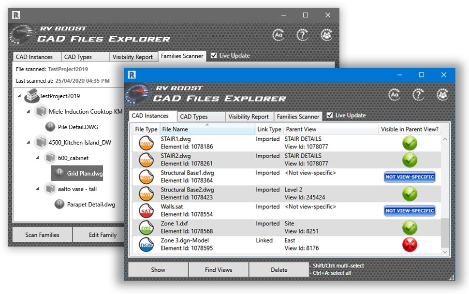Click the DWG icon for STAIR2.dwg
Viewport: 469px width, 294px height.
point(147,160)
